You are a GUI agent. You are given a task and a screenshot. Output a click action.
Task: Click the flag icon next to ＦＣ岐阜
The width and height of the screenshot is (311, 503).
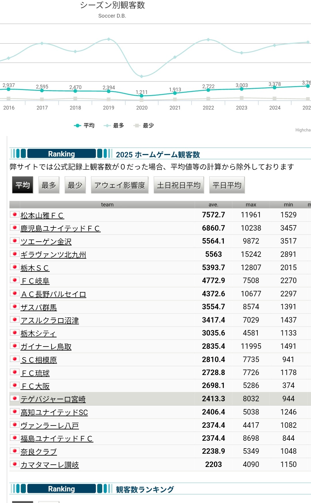pyautogui.click(x=15, y=280)
